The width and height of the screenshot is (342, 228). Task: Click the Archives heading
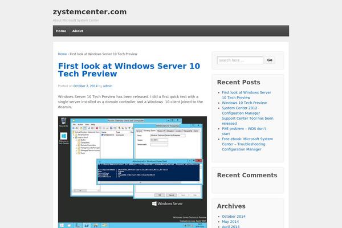(231, 206)
